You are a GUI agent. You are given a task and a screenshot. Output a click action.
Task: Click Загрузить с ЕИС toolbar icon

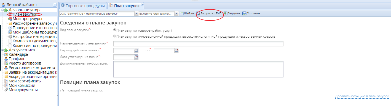coord(198,13)
